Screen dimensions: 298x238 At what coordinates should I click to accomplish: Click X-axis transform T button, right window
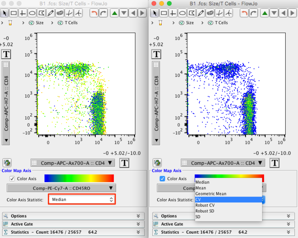[x=275, y=163]
